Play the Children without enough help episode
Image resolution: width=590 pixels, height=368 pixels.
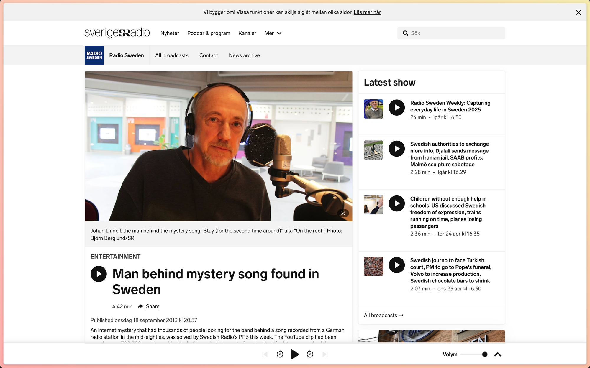click(396, 203)
